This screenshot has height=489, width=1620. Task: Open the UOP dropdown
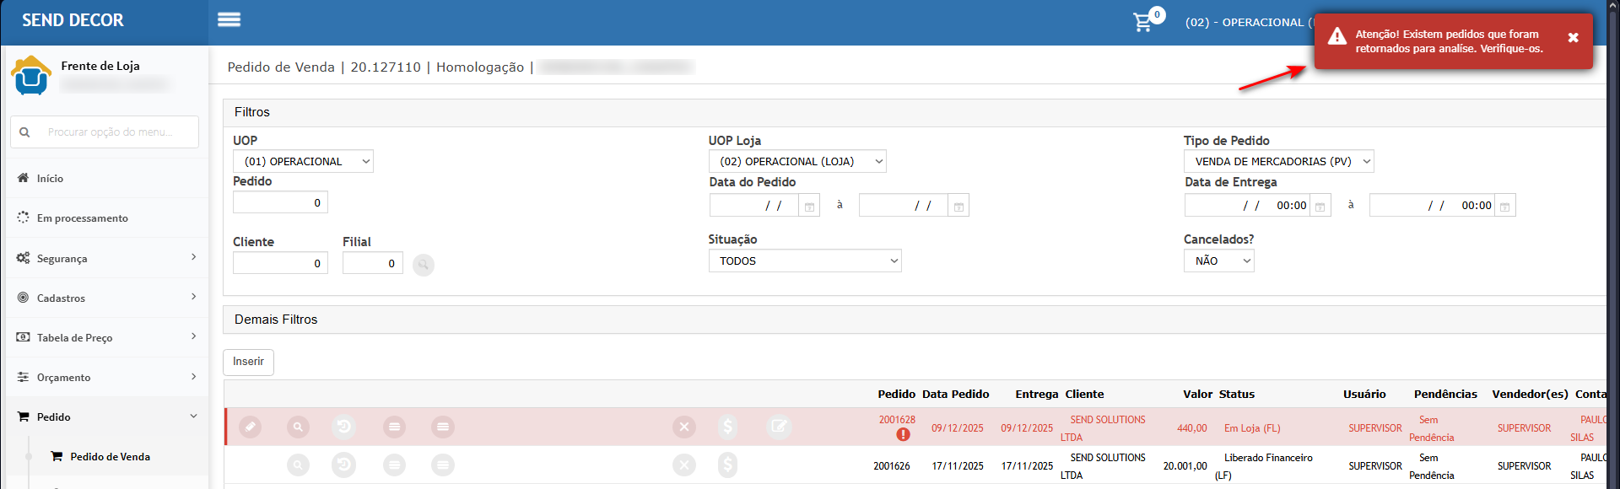(x=303, y=162)
